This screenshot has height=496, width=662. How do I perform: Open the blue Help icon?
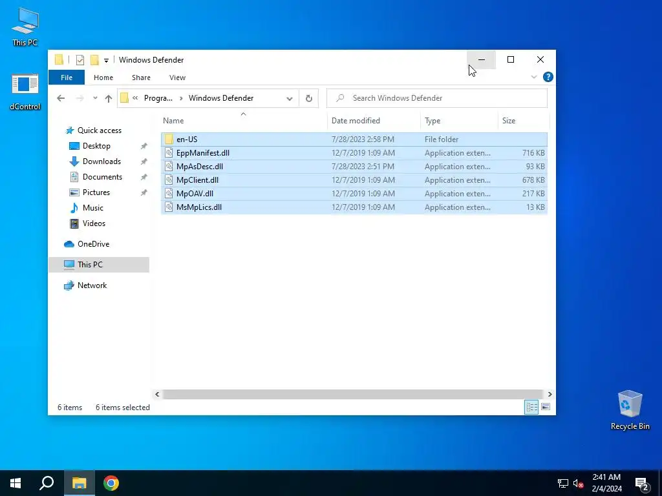click(x=548, y=77)
